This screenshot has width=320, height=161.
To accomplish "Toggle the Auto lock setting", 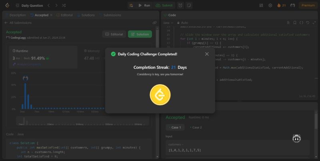I will [183, 23].
